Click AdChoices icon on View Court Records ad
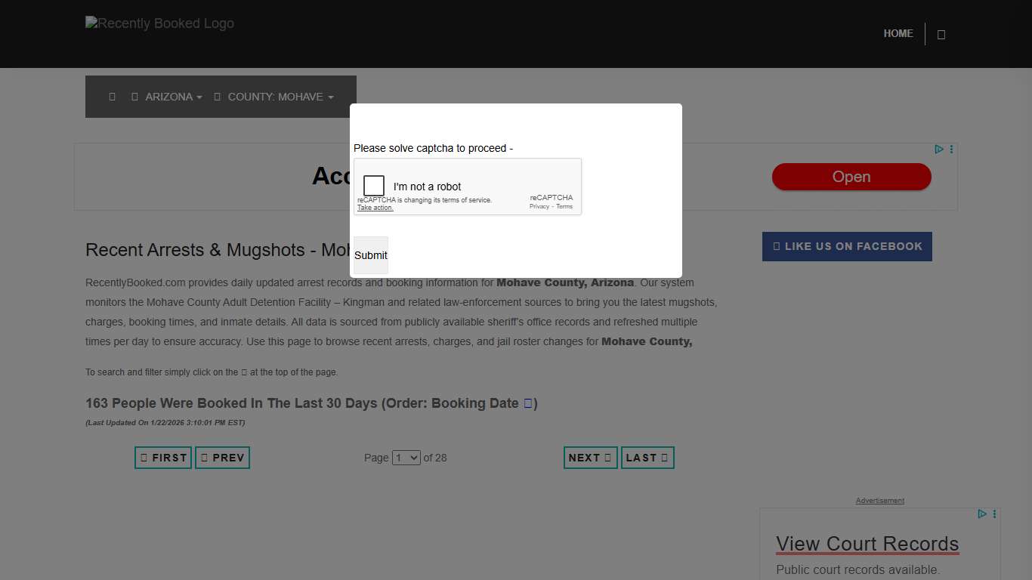Image resolution: width=1032 pixels, height=580 pixels. coord(982,514)
